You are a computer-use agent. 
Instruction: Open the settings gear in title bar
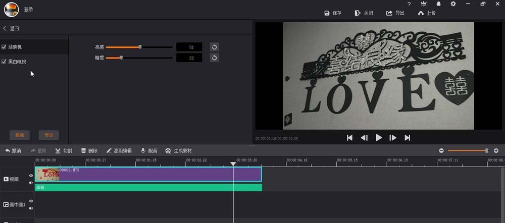click(x=453, y=4)
